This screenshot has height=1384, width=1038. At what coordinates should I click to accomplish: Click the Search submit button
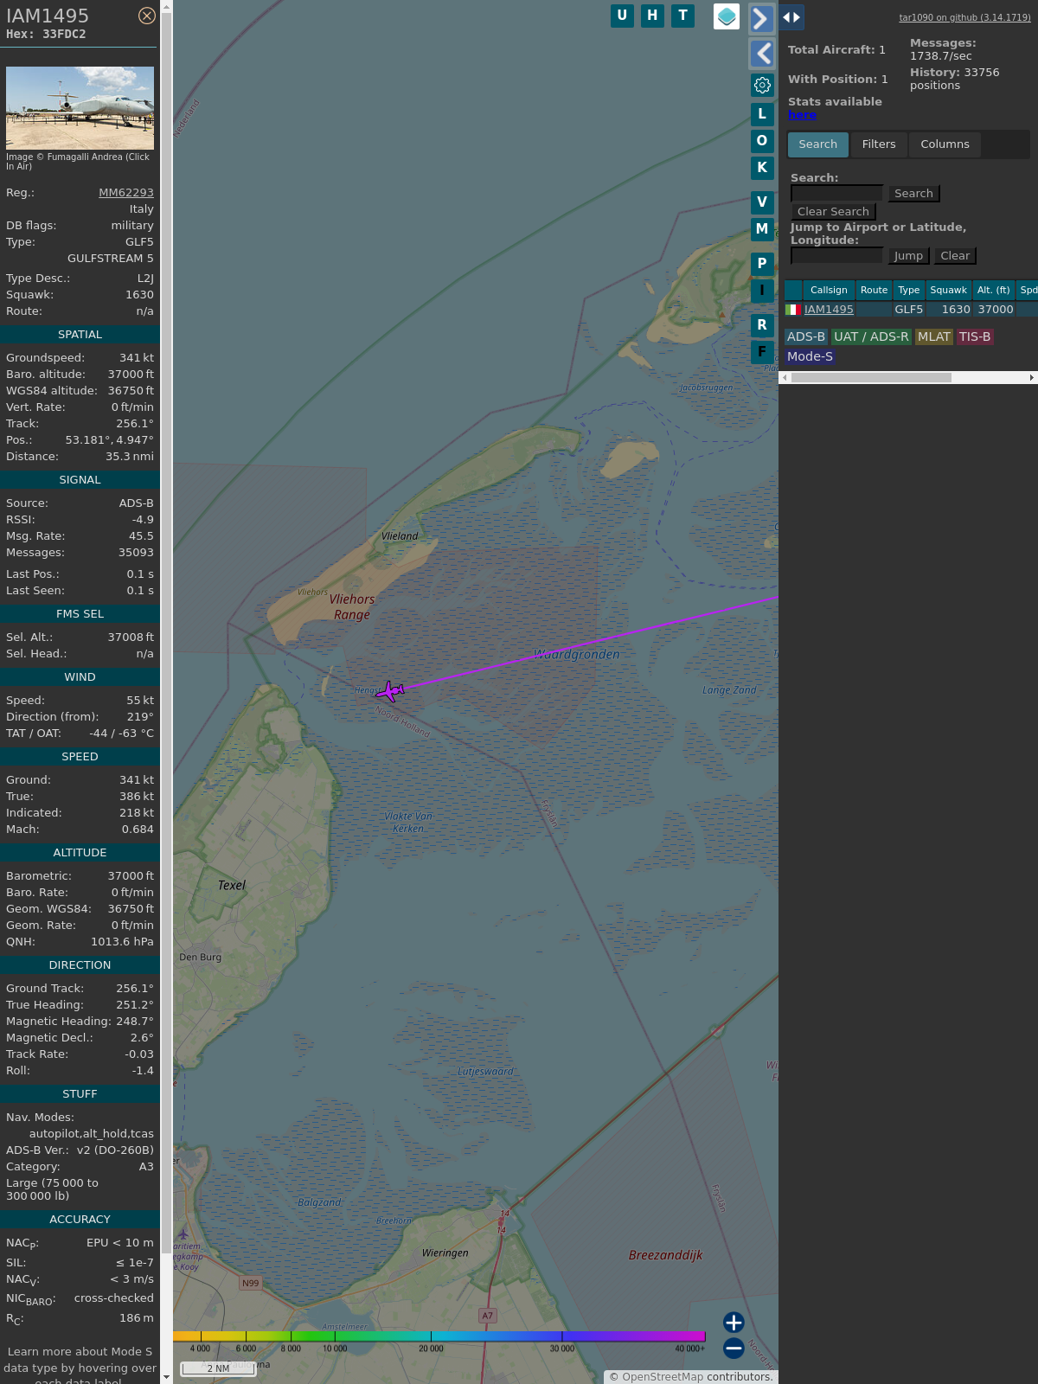[913, 194]
